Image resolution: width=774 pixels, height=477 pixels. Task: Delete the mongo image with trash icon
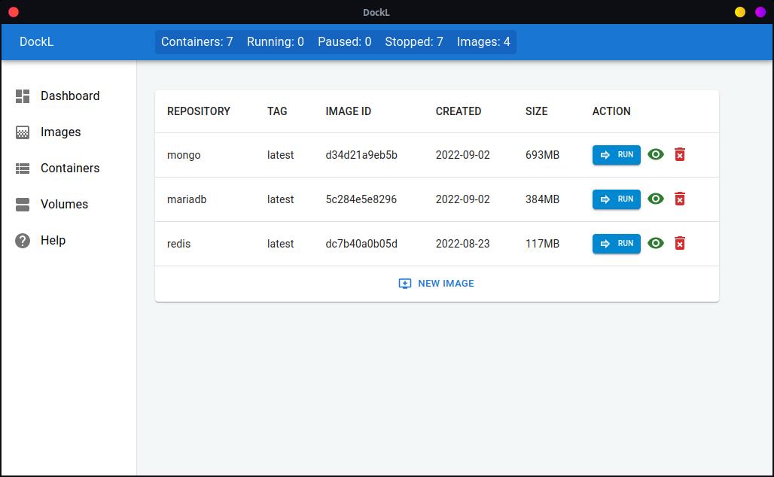point(680,155)
